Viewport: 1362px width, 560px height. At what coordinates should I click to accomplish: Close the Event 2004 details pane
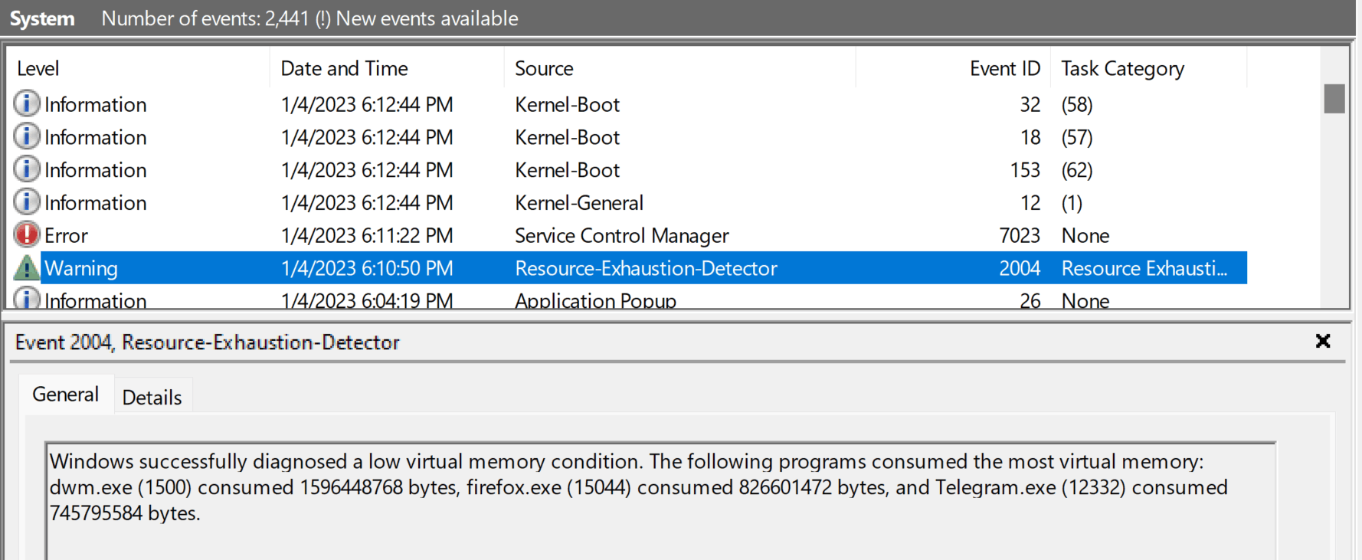coord(1322,341)
